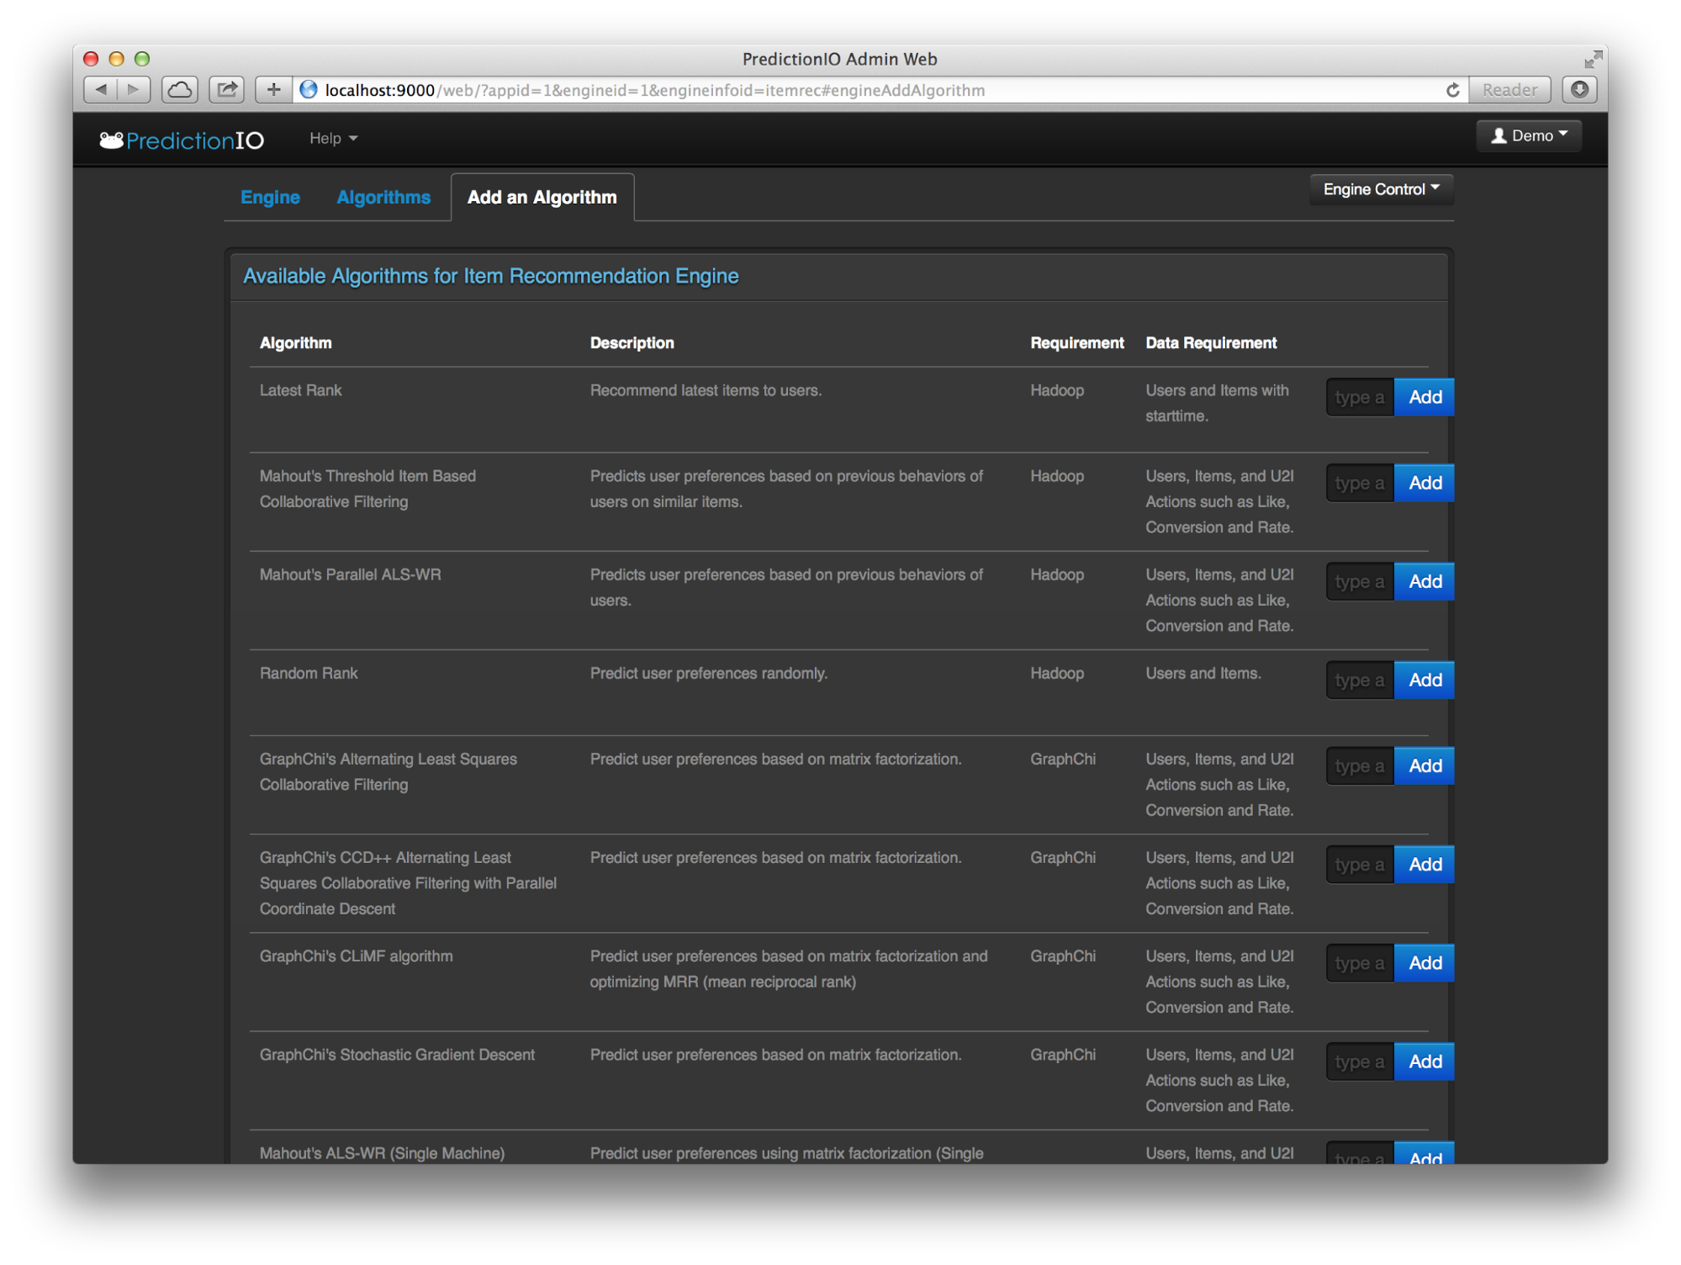Viewport: 1681px width, 1265px height.
Task: Add GraphChi's CLiMF algorithm
Action: pos(1424,962)
